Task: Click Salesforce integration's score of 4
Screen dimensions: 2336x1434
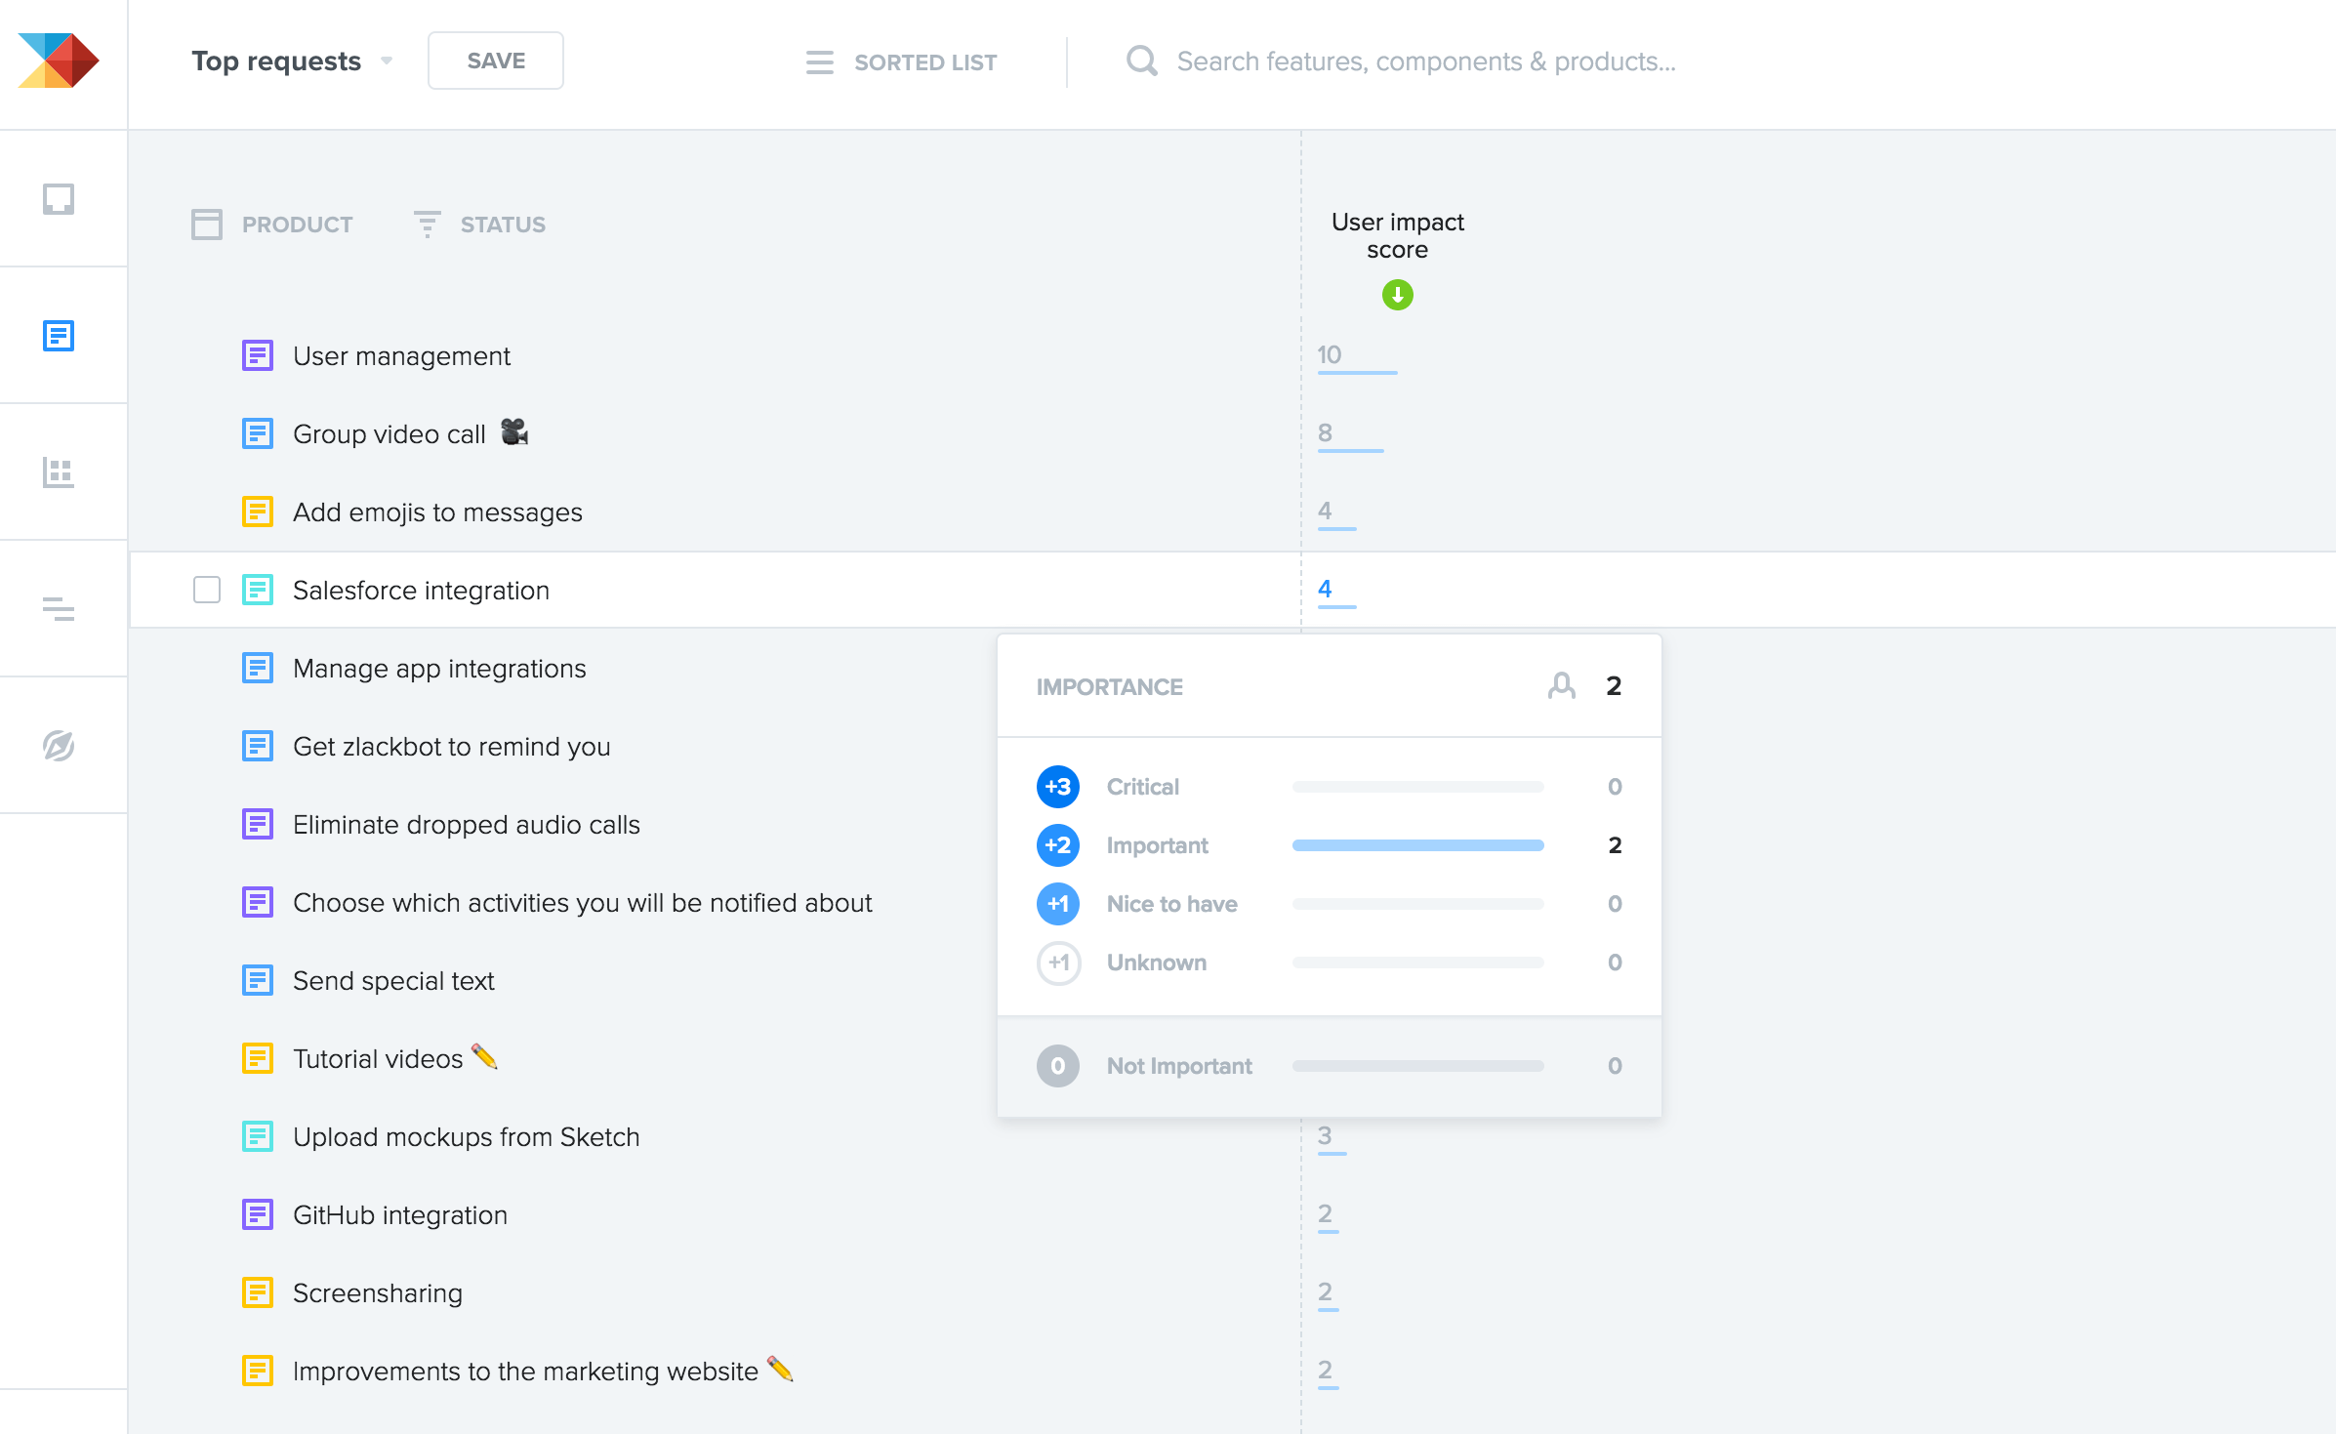Action: 1325,589
